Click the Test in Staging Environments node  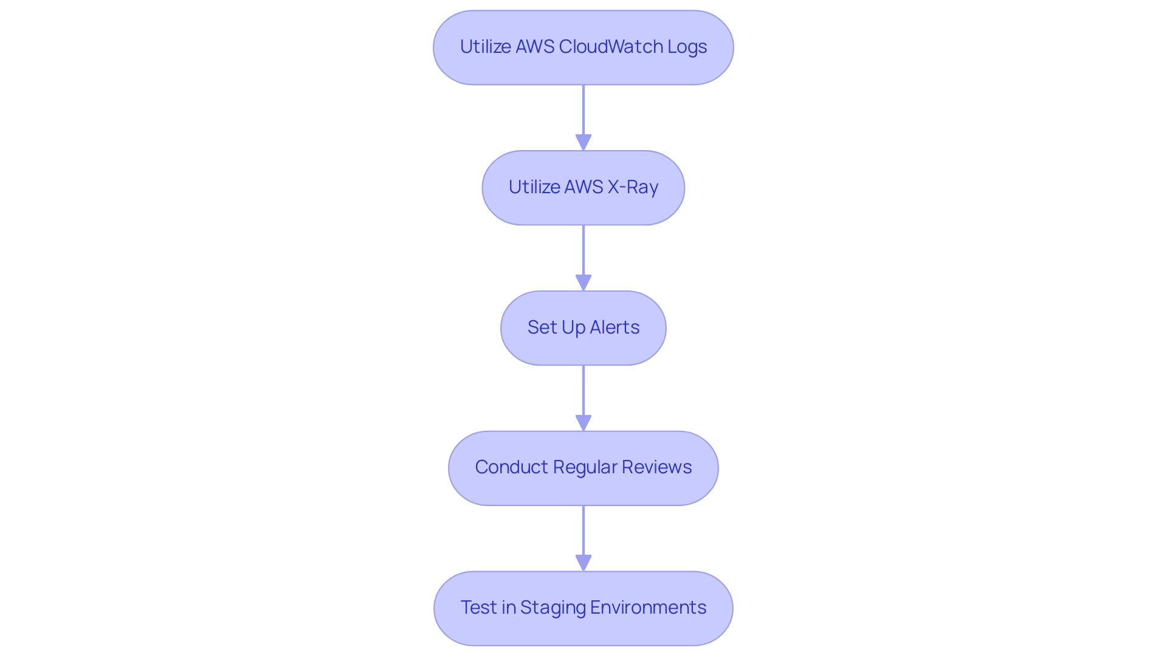(x=583, y=608)
